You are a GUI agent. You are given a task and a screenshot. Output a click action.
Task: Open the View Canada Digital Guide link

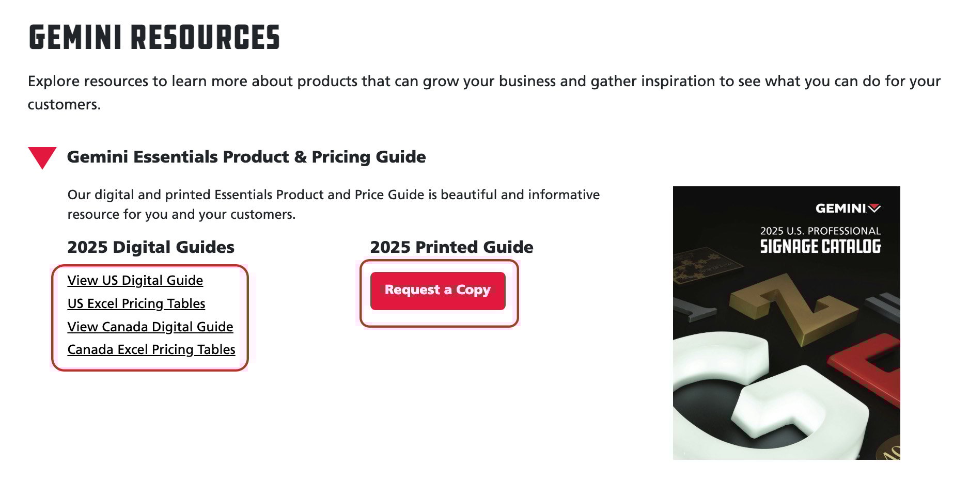[x=150, y=327]
